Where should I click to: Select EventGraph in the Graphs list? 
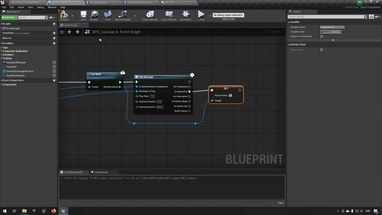click(x=13, y=28)
